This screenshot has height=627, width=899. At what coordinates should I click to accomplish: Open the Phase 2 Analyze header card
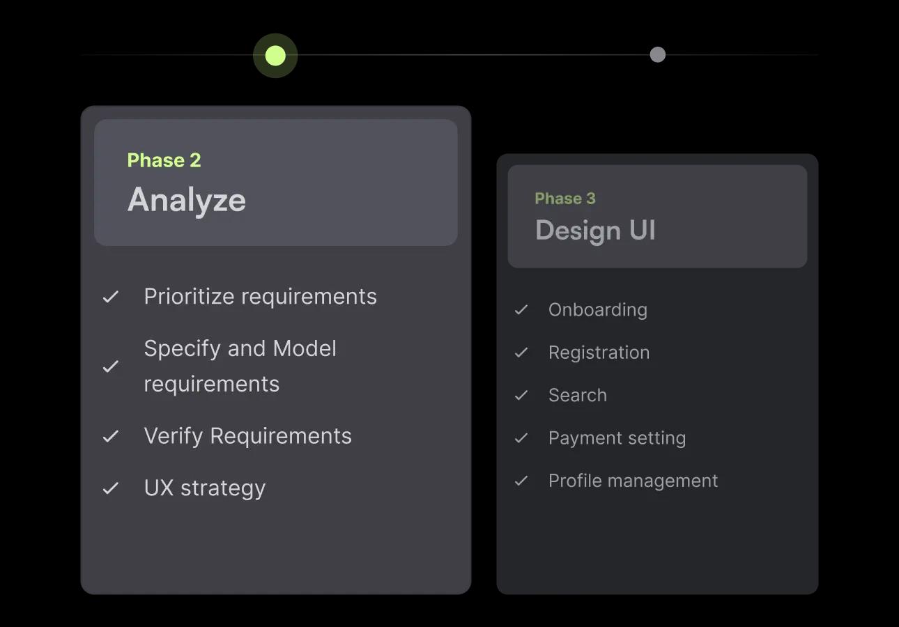click(276, 183)
